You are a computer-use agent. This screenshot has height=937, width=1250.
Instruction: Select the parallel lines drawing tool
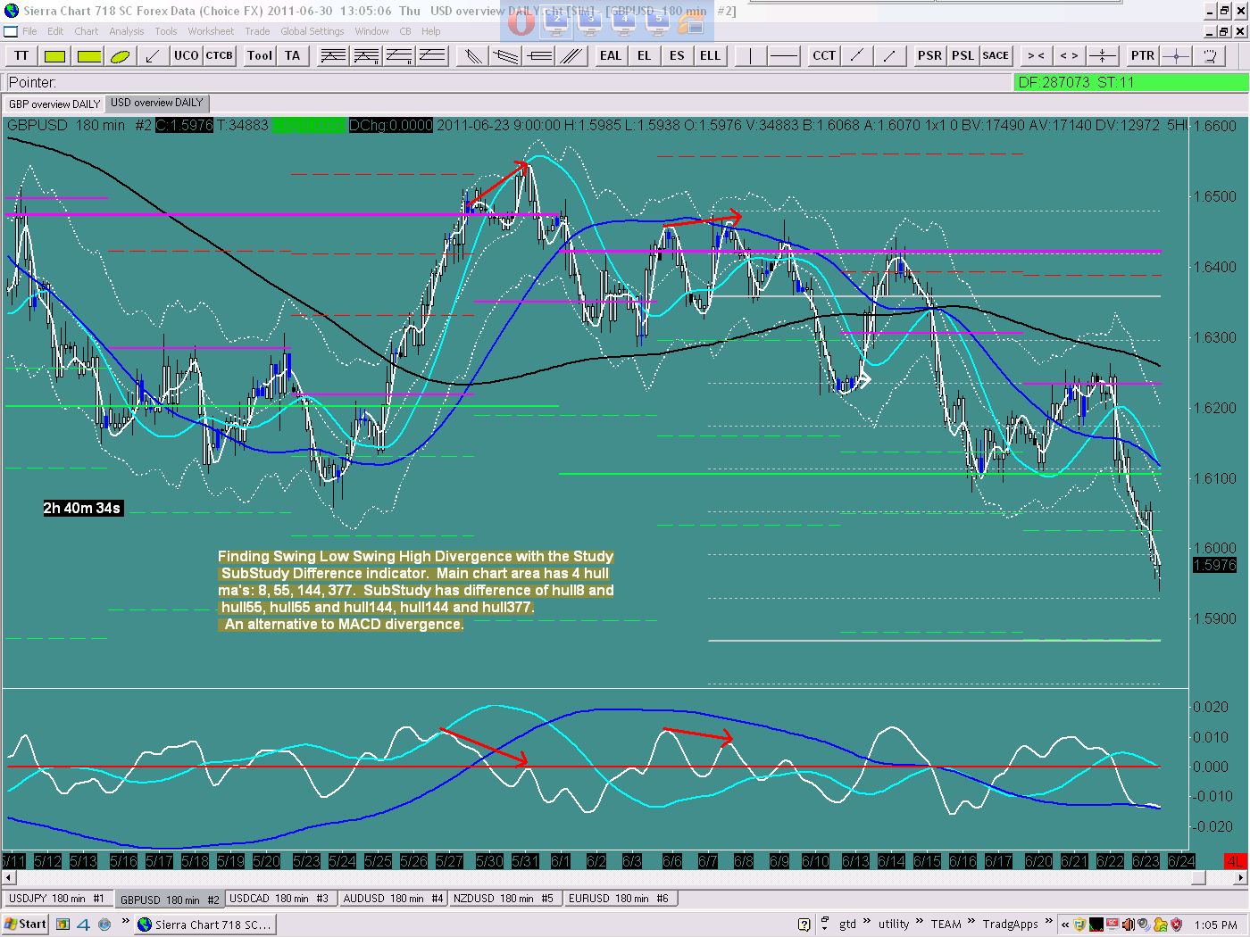tap(571, 56)
